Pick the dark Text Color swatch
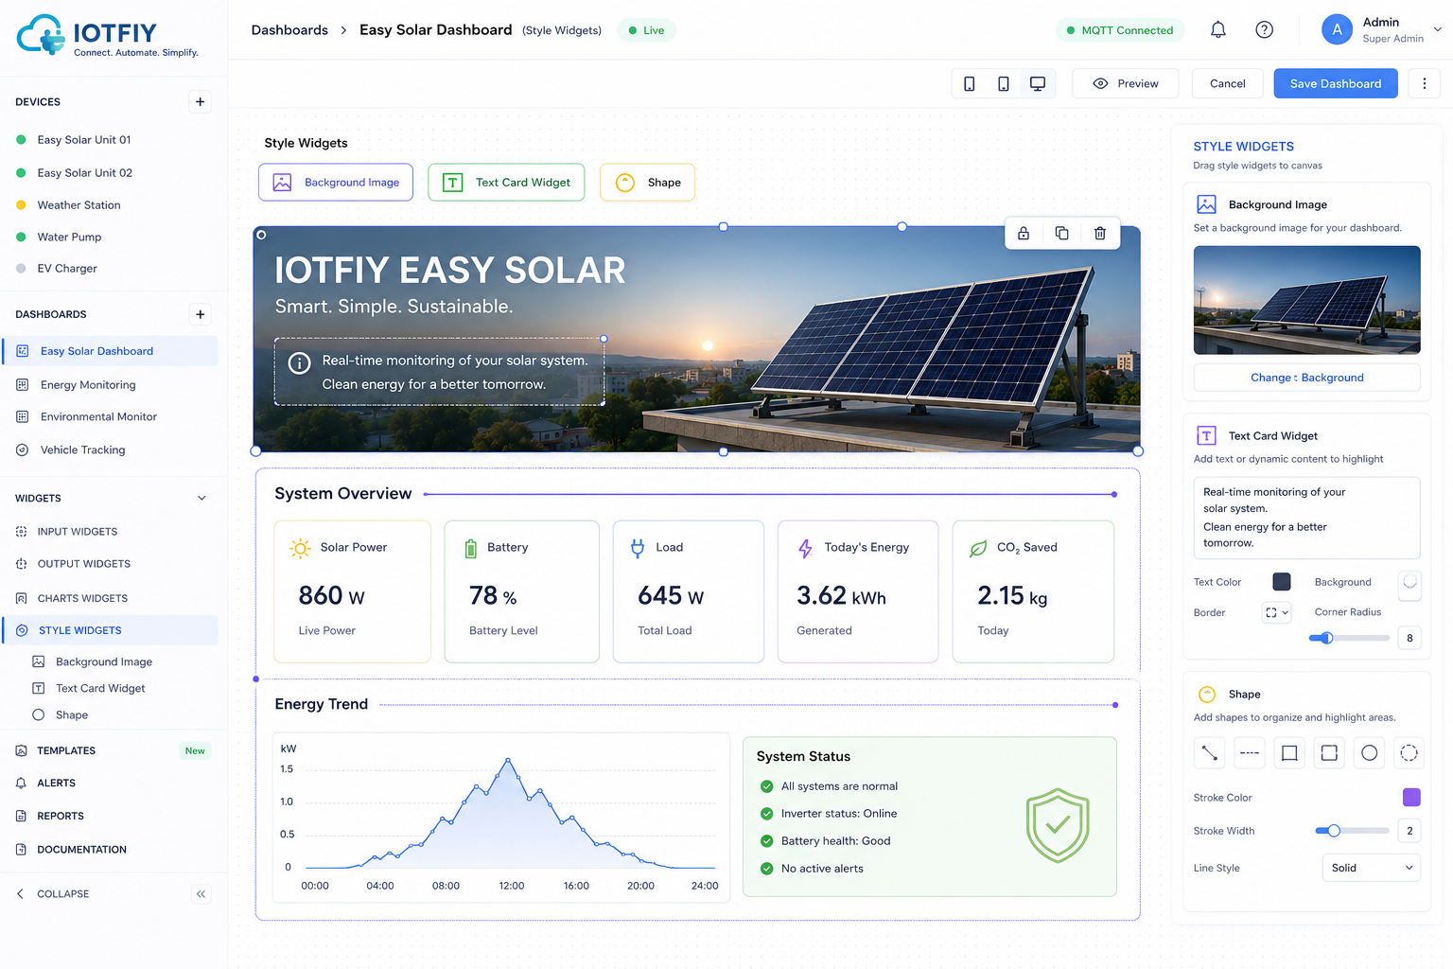Screen dimensions: 1453x969 1282,582
